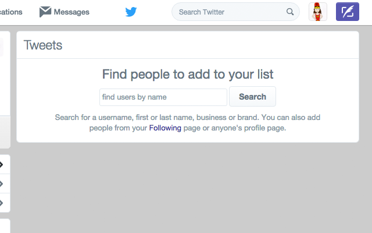This screenshot has width=372, height=233.
Task: Click the dark chevron in the sidebar list
Action: click(1, 164)
